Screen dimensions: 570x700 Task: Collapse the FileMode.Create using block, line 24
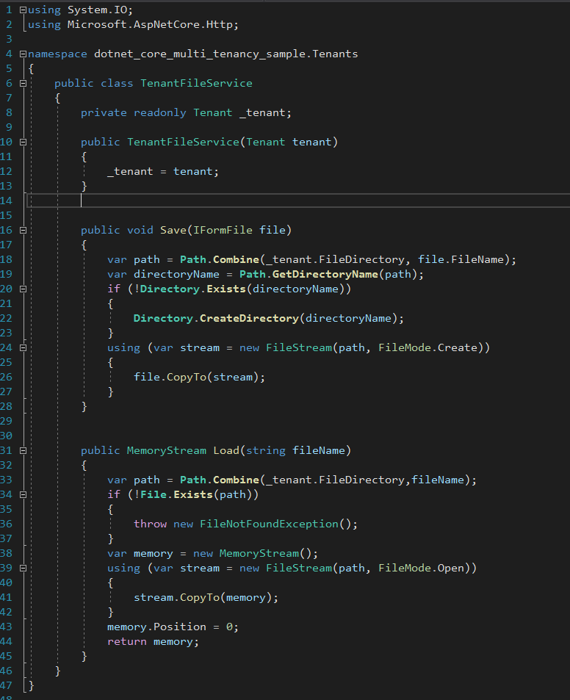[24, 347]
